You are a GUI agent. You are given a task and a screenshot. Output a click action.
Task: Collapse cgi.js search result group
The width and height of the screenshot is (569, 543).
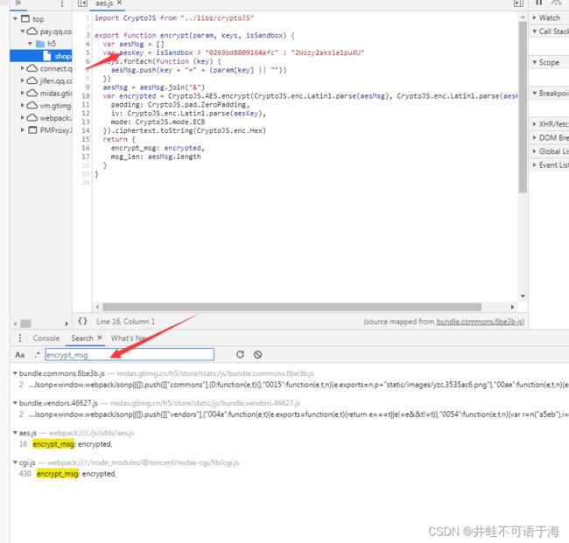pos(15,463)
